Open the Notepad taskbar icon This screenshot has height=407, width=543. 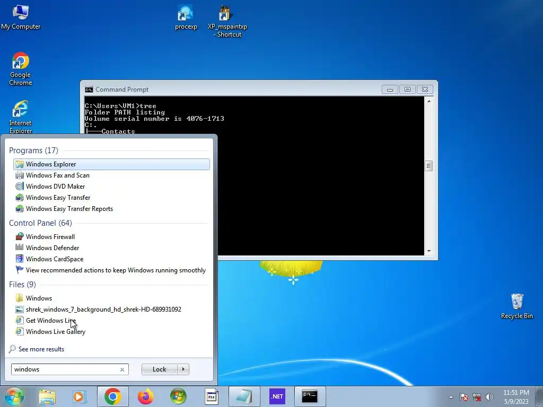tap(244, 396)
